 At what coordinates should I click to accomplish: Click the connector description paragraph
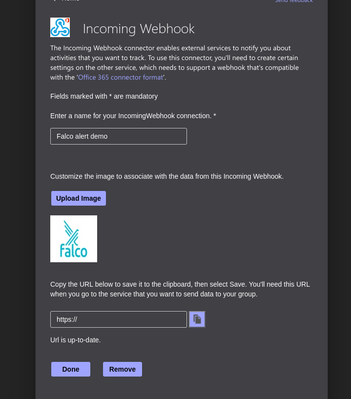coord(174,63)
